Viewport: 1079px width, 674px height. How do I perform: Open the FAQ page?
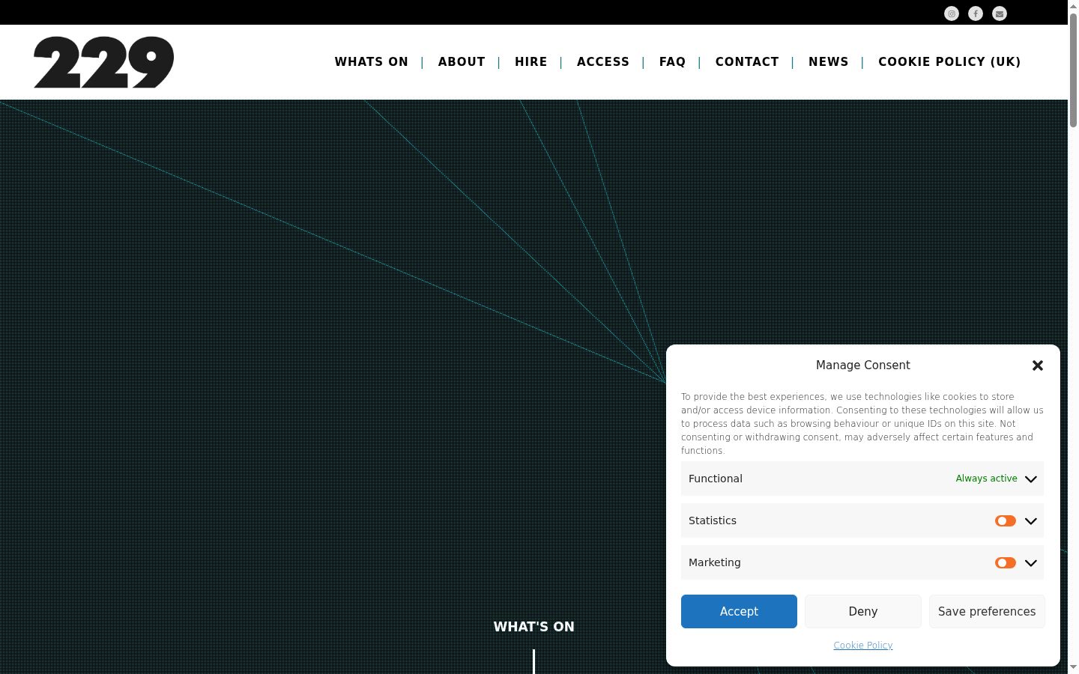pyautogui.click(x=672, y=62)
